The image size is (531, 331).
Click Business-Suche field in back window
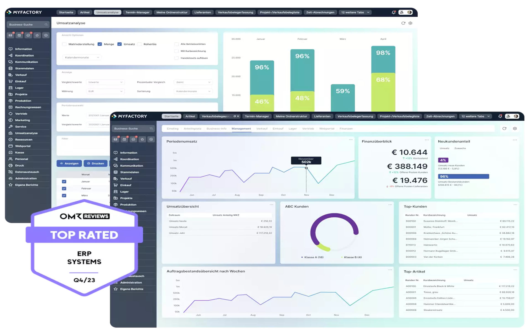(x=28, y=25)
